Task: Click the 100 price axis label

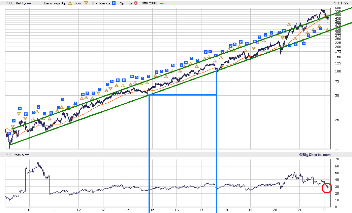Action: pyautogui.click(x=338, y=71)
